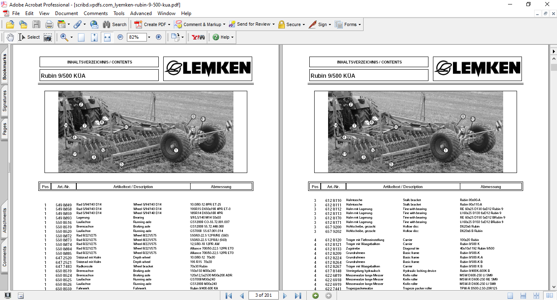
Task: Jump to the first page arrow
Action: [229, 296]
